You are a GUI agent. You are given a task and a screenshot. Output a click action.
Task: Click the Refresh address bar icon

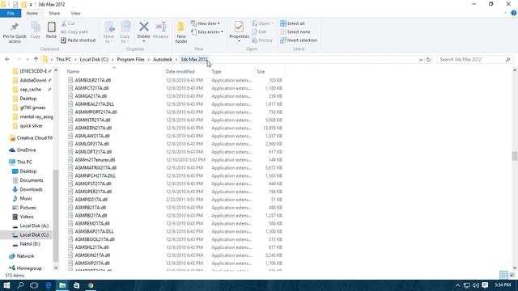pos(428,60)
